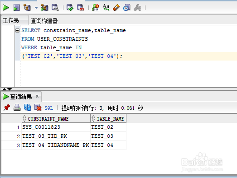237x178 pixels.
Task: Click the Autotrace icon
Action: click(x=44, y=8)
